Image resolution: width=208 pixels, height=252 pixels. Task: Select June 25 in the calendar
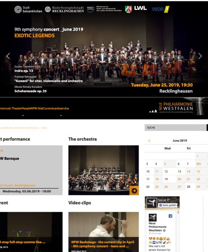[157, 187]
